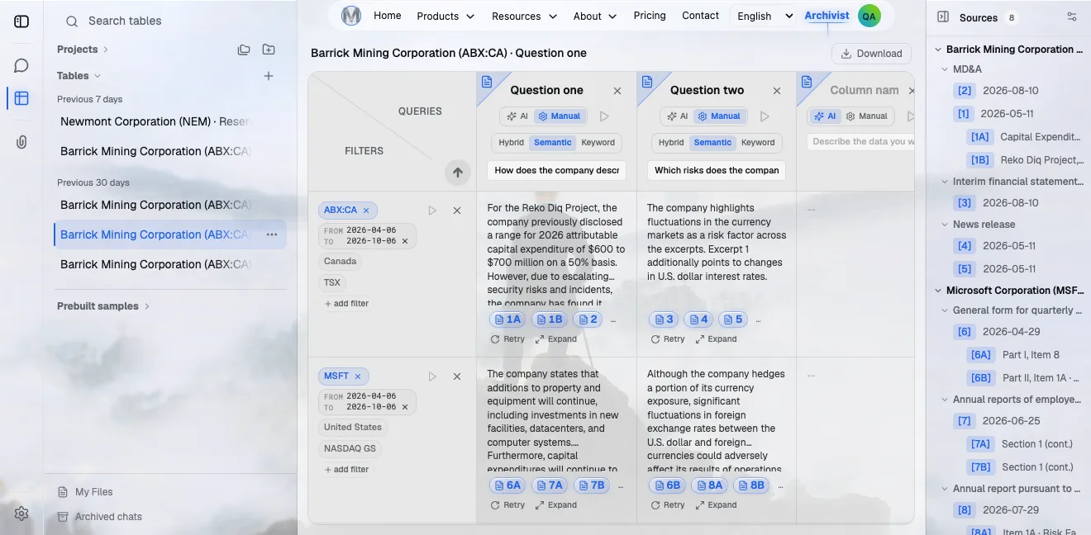Open Sources filter settings icon
Screen dimensions: 1091x535
(1072, 17)
